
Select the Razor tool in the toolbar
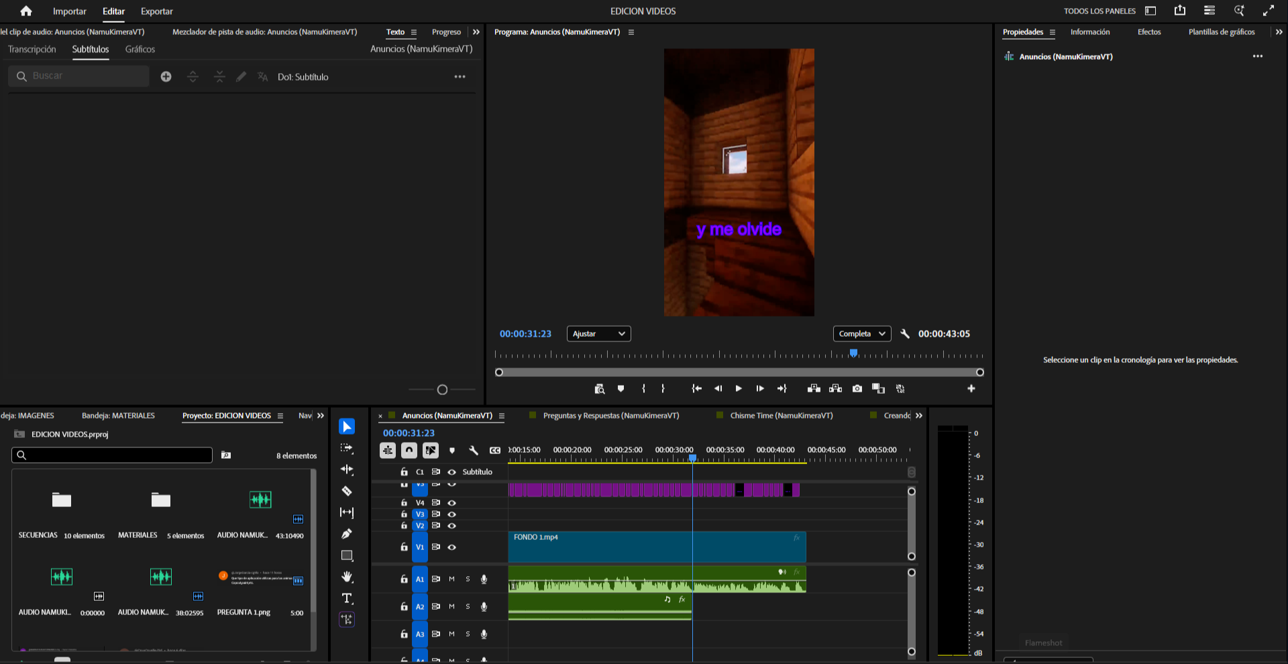(x=347, y=491)
